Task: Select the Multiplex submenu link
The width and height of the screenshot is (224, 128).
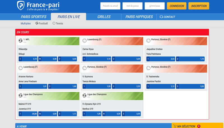Action: (x=25, y=23)
